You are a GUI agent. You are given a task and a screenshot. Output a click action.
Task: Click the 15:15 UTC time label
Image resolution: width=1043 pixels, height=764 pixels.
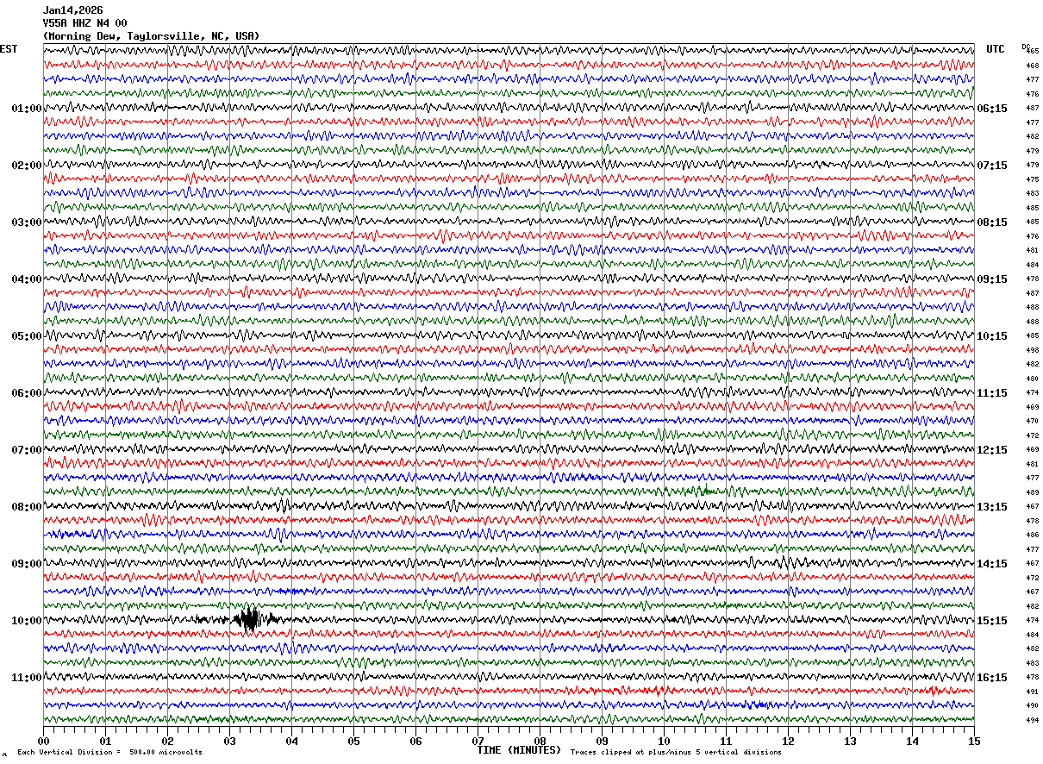coord(992,621)
